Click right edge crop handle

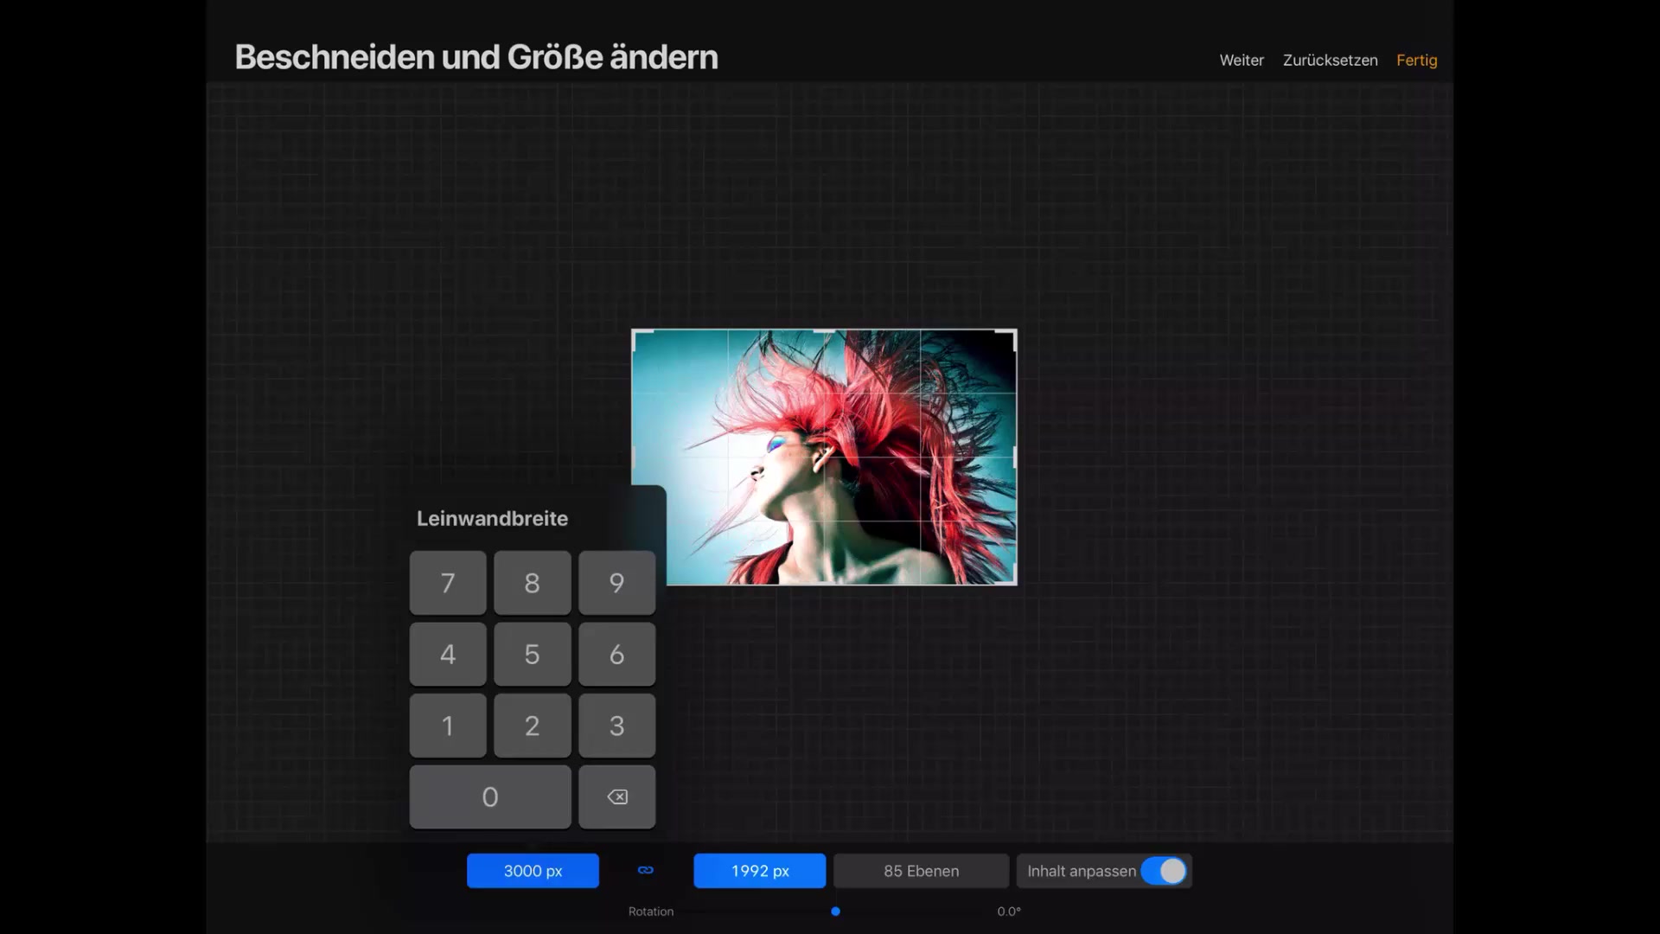(x=1014, y=457)
